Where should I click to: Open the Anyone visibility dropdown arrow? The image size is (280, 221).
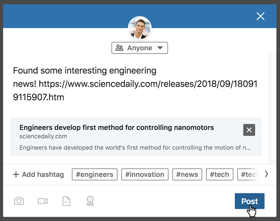(160, 48)
